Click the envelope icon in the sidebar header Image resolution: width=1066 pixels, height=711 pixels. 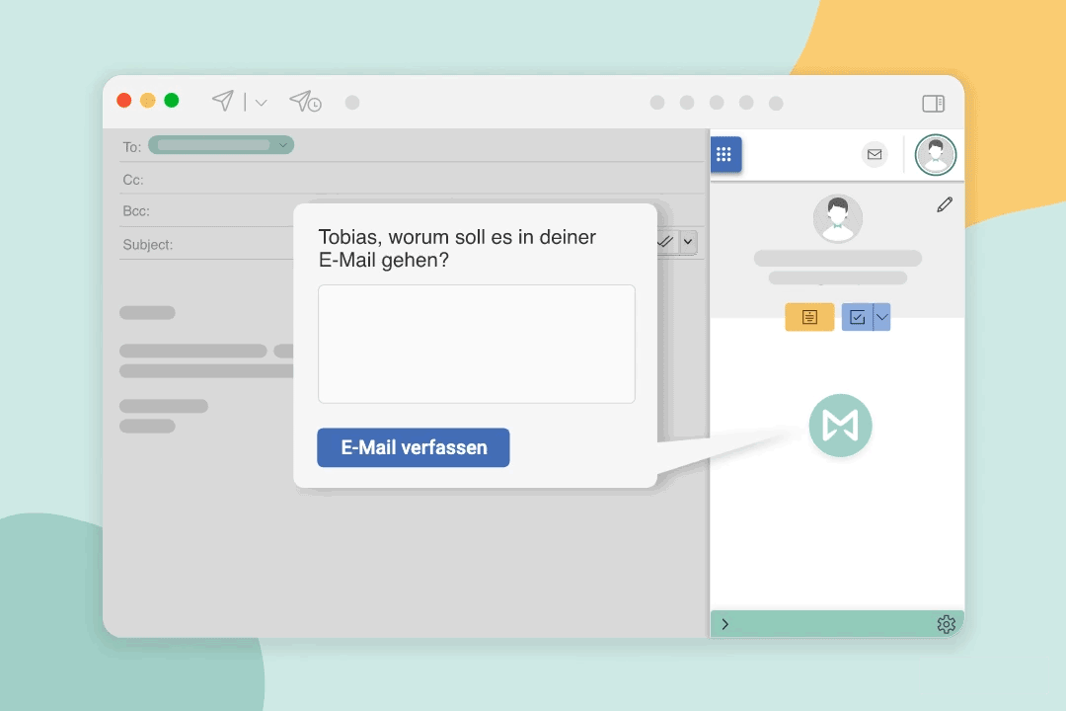click(875, 154)
